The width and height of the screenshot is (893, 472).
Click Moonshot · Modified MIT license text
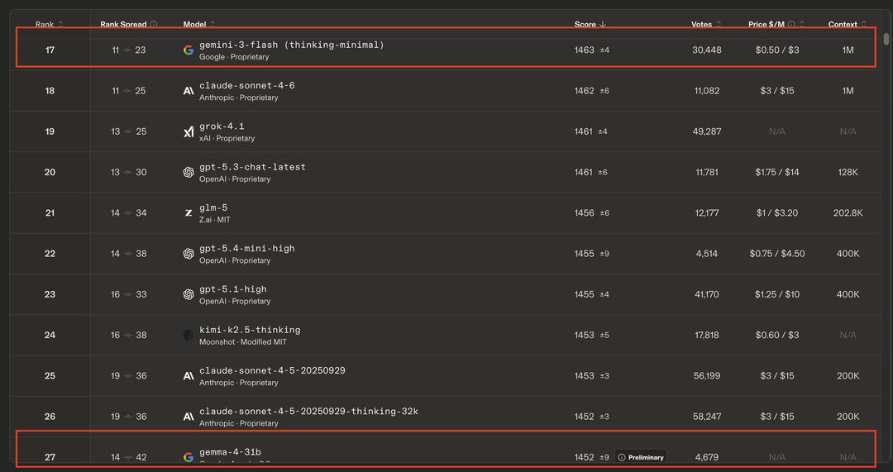pyautogui.click(x=242, y=342)
